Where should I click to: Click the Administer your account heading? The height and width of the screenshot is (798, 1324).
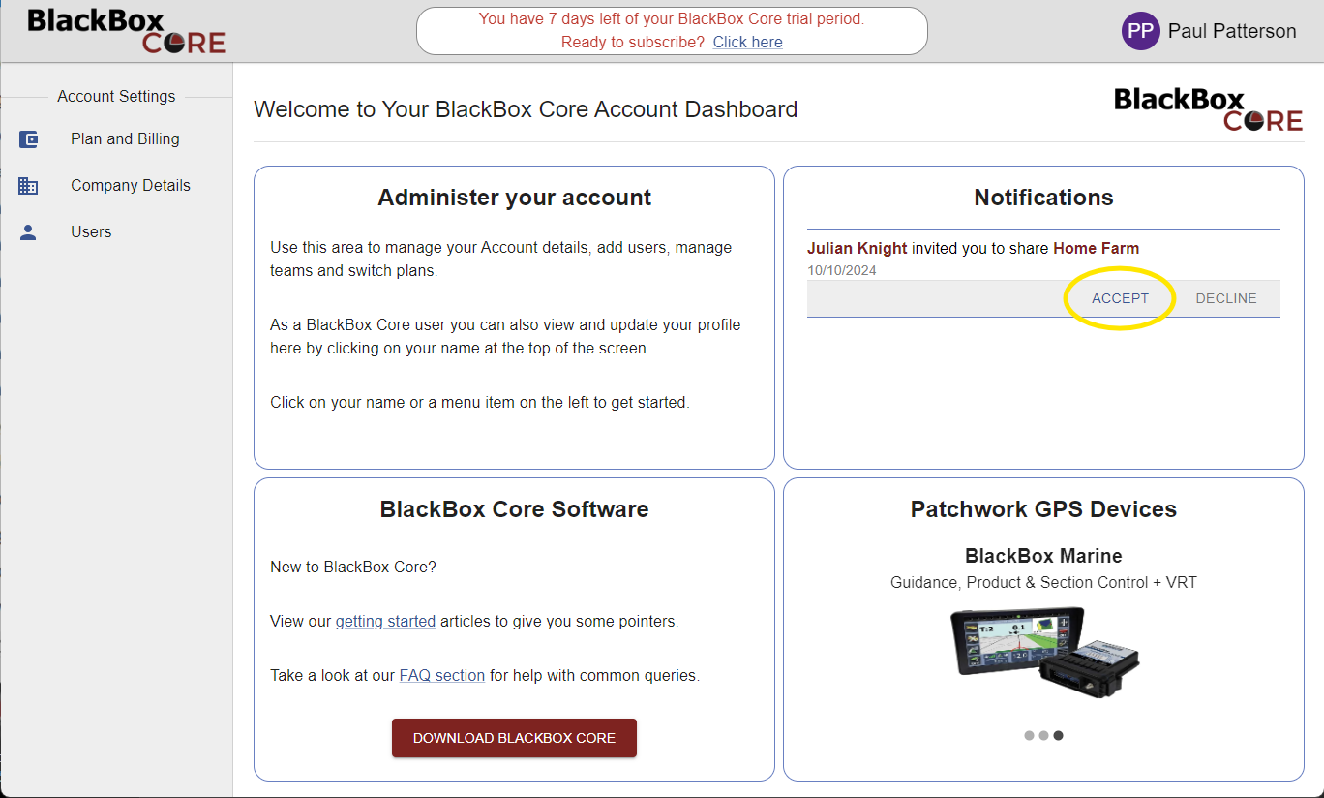tap(514, 198)
